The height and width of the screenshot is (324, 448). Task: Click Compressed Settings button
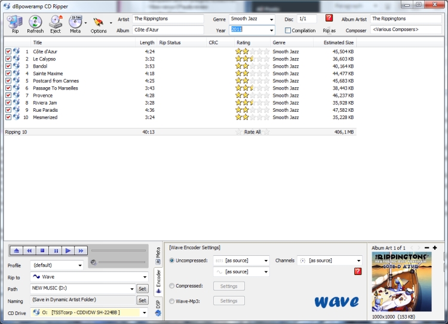229,286
